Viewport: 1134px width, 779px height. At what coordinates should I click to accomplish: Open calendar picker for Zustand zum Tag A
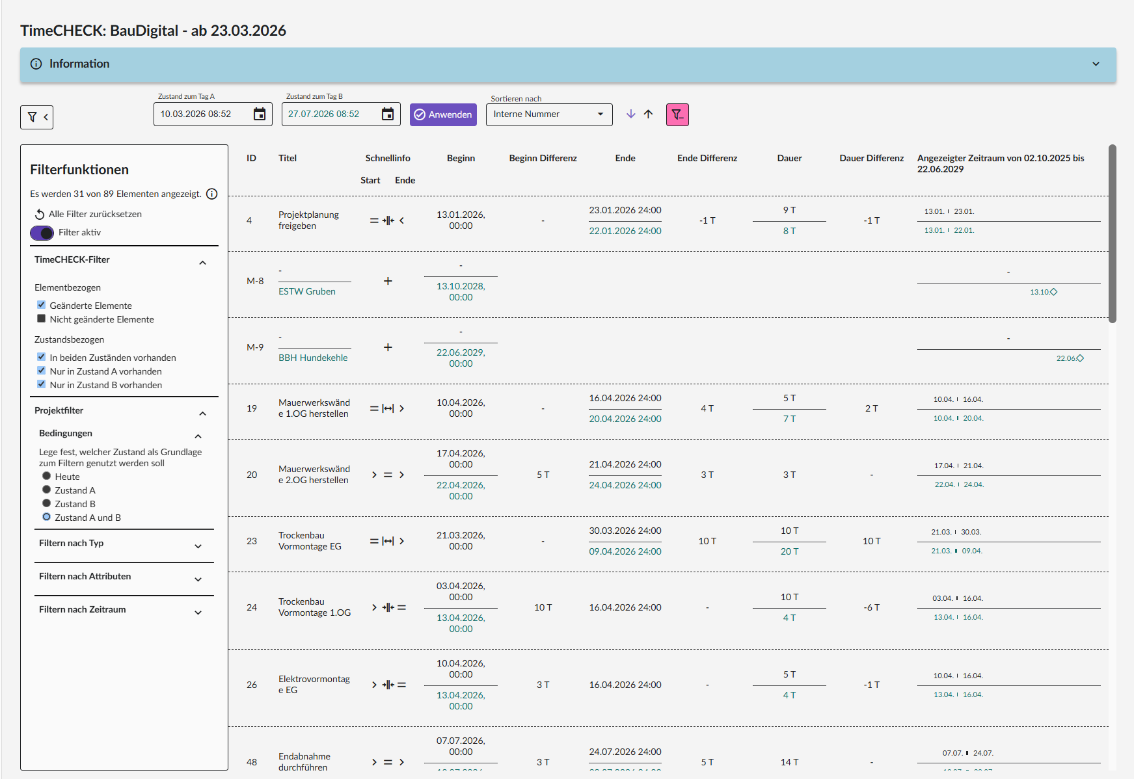259,114
